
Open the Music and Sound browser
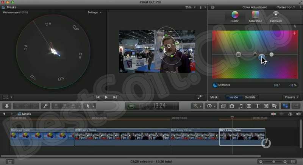(x=241, y=106)
